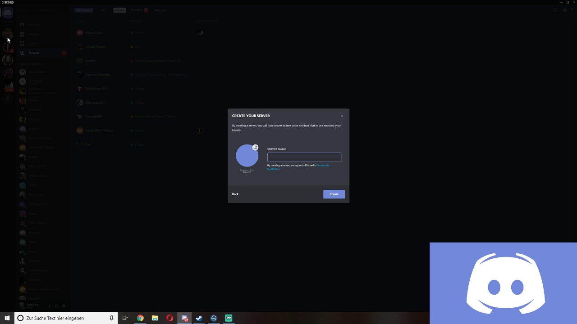Focus the Server Name input field
Screen dimensions: 577x324
point(304,157)
